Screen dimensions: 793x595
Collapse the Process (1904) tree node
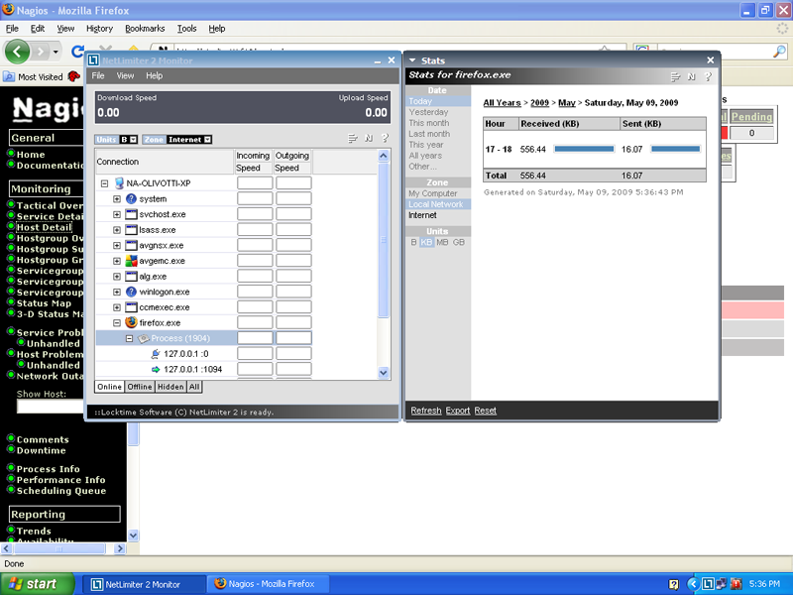point(129,338)
